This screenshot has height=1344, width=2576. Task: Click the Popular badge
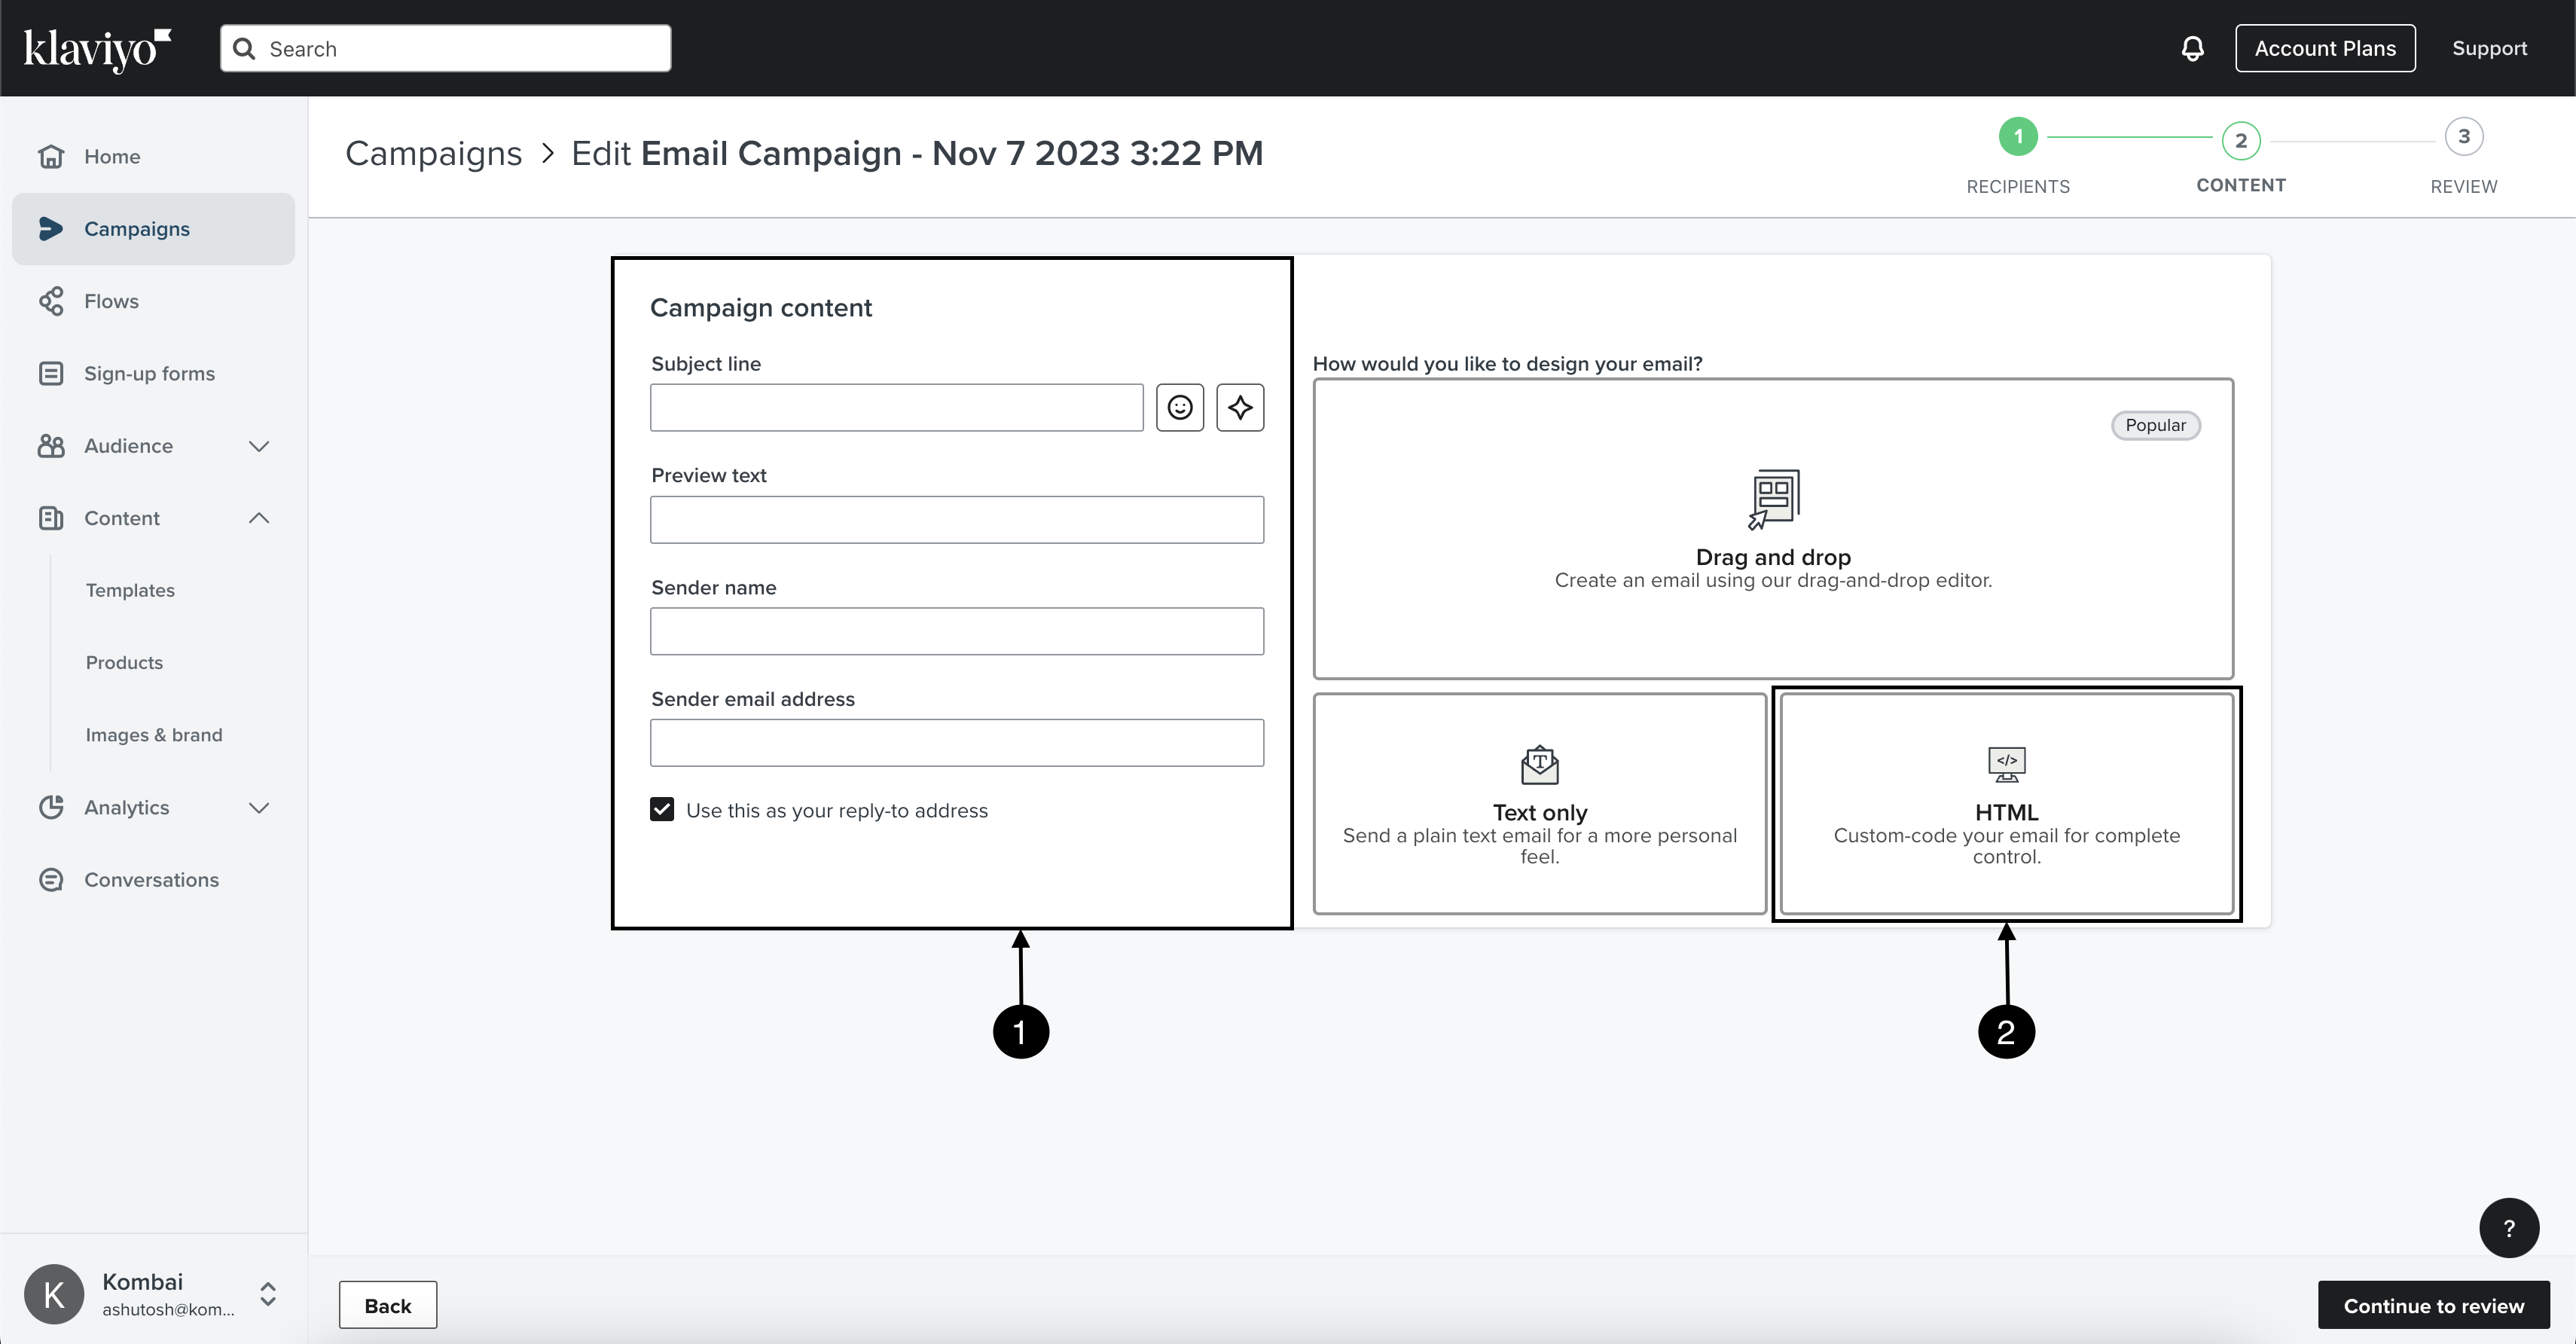[x=2155, y=425]
